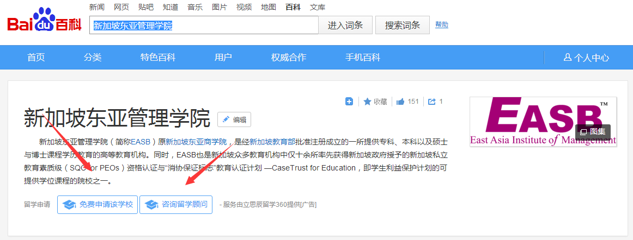Click the 151 like count
Image resolution: width=633 pixels, height=240 pixels.
[x=413, y=102]
